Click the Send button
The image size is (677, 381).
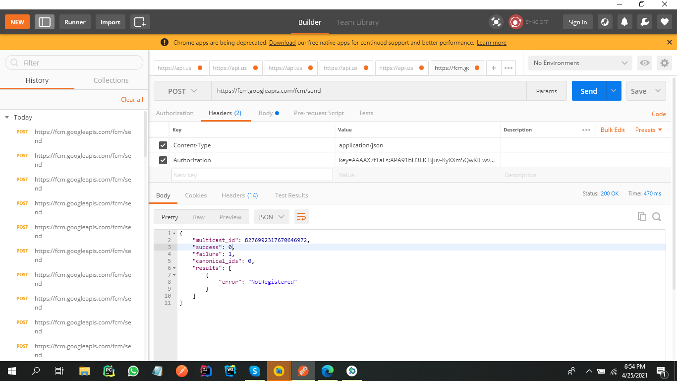click(x=588, y=91)
